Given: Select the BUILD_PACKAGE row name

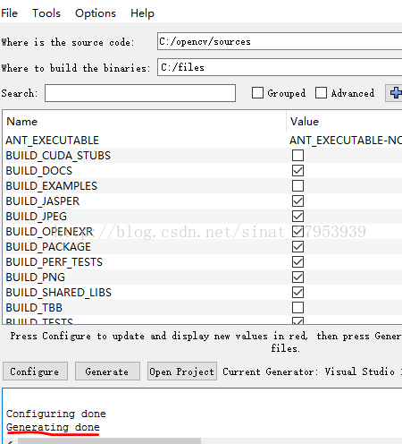Looking at the screenshot, I should (48, 247).
